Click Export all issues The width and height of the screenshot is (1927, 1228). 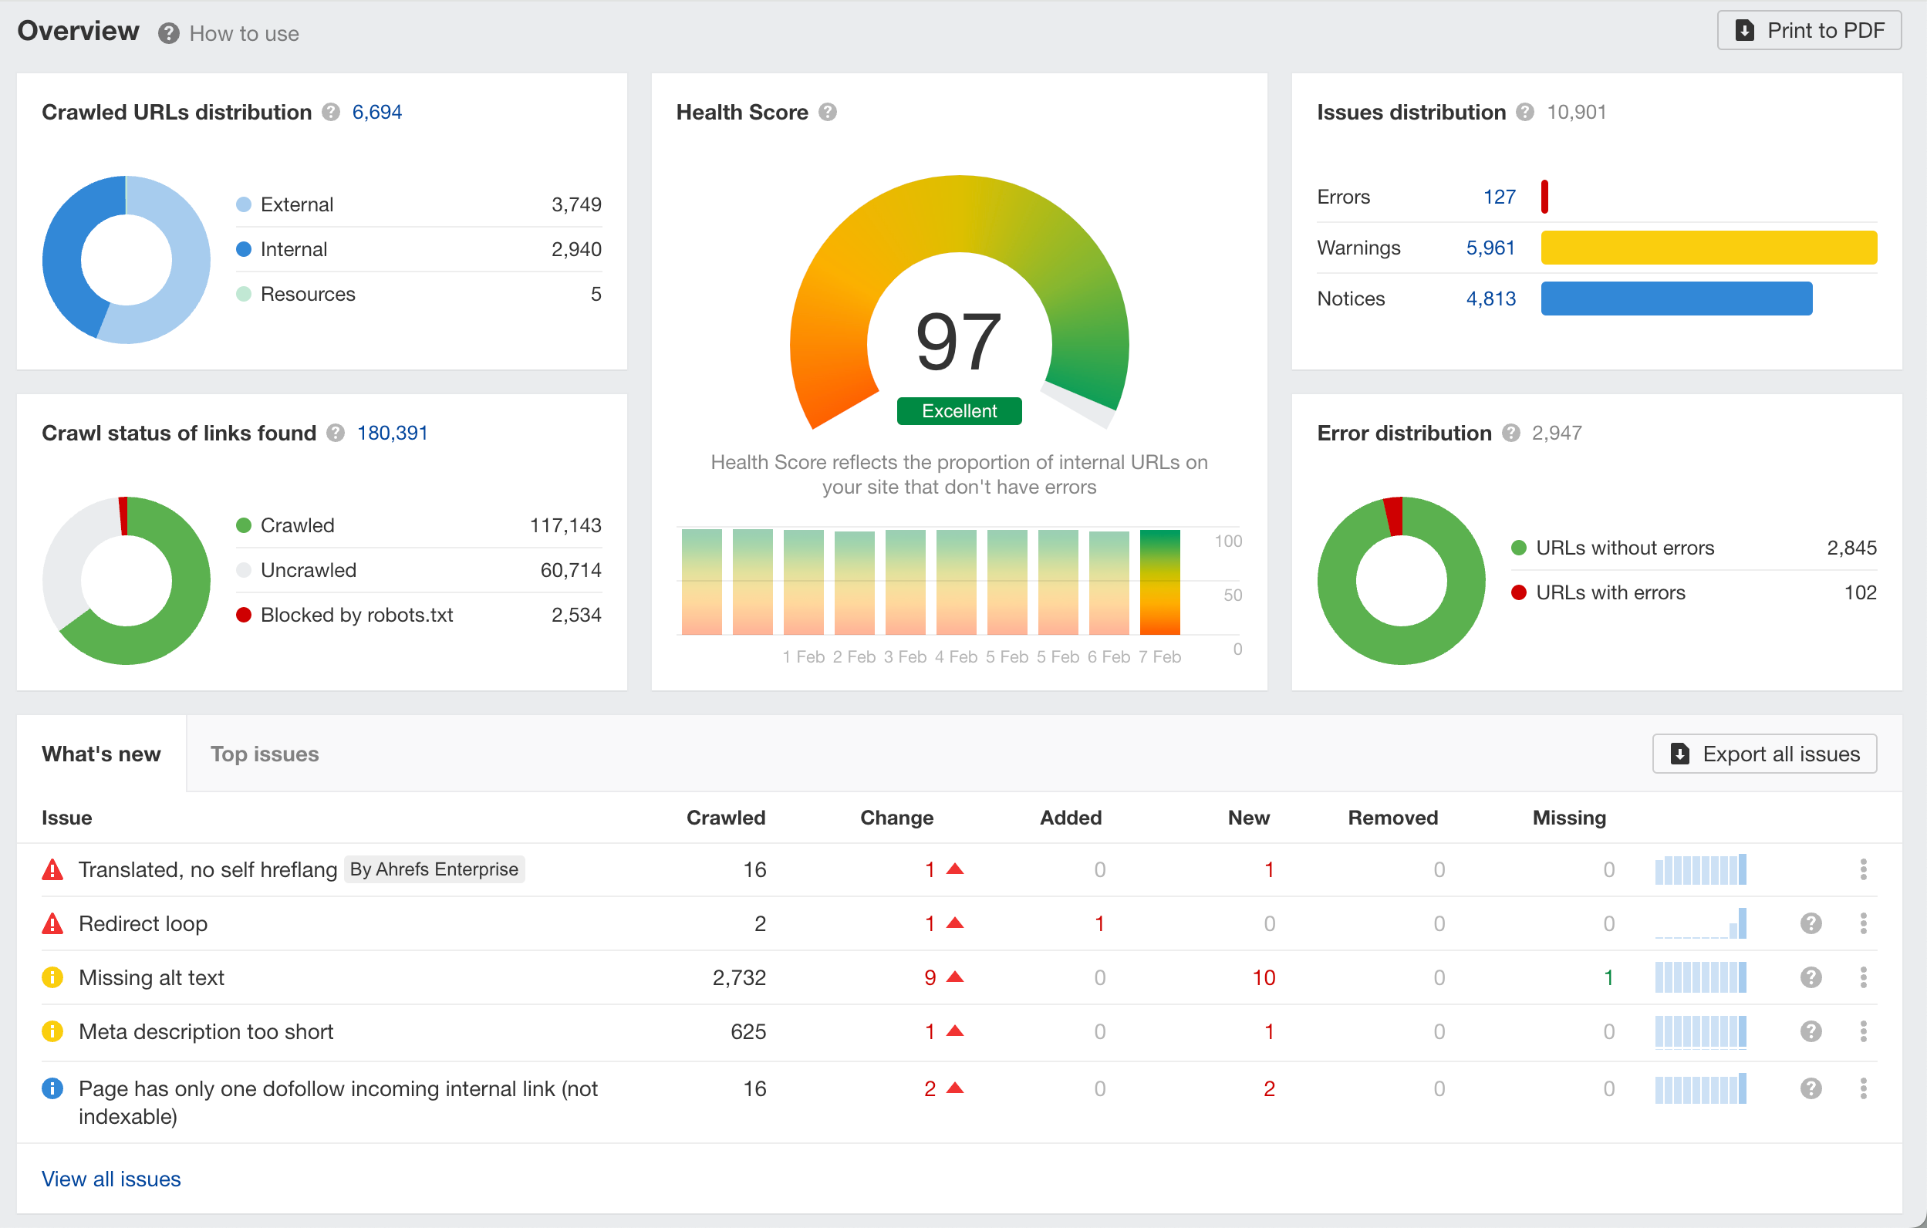[1764, 753]
